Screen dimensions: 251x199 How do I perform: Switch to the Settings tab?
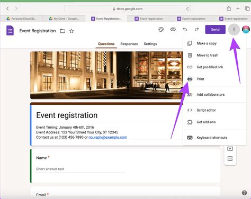[150, 44]
